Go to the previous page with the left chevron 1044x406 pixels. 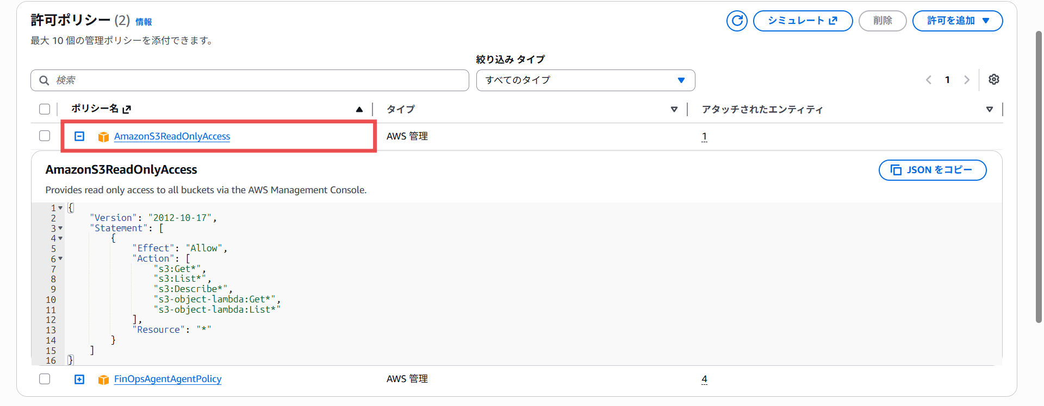pyautogui.click(x=929, y=80)
